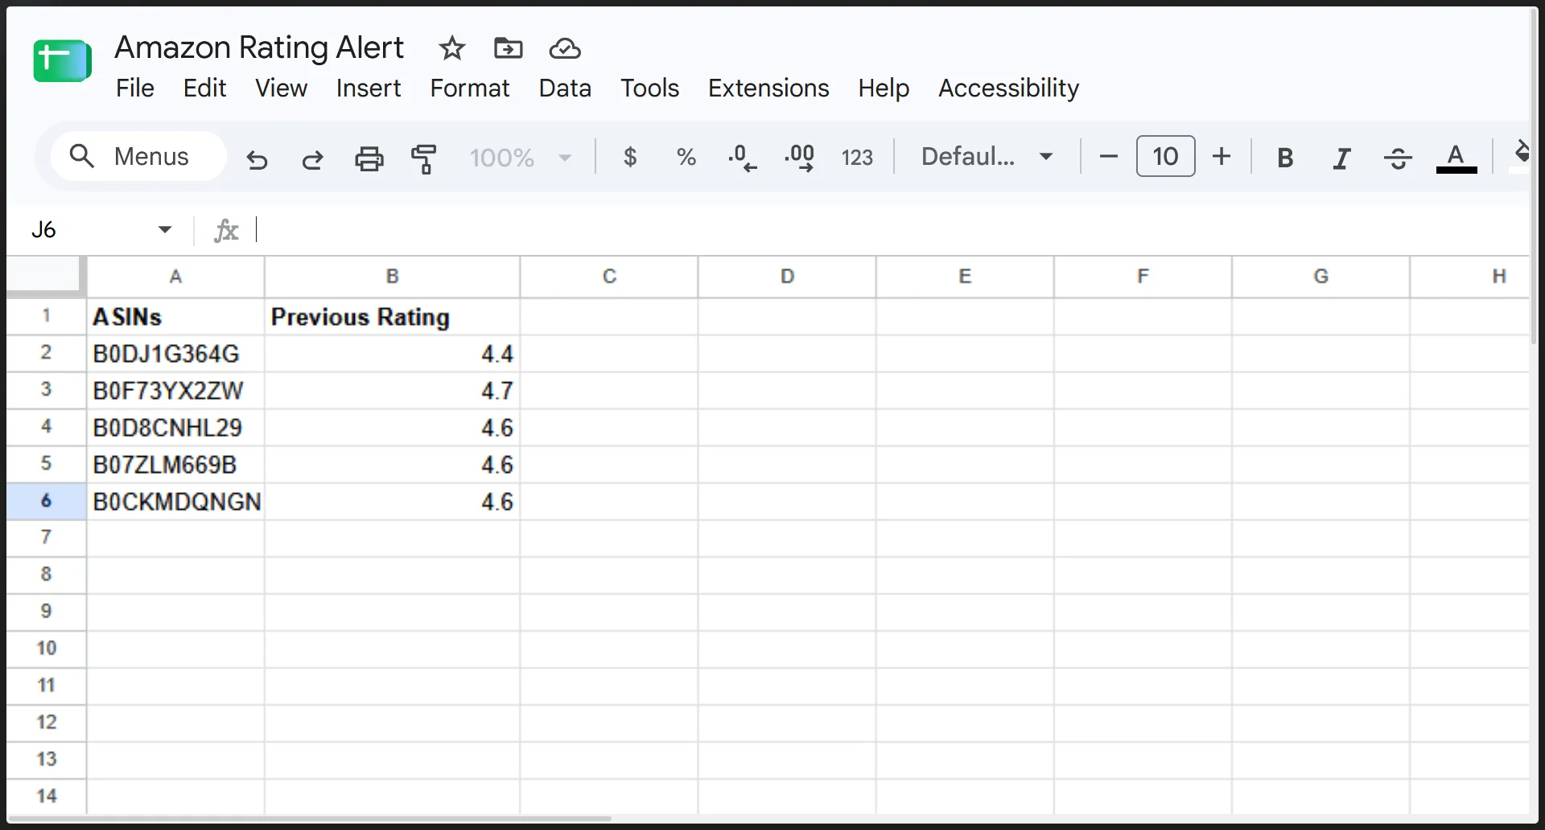Activate the paint format tool

(424, 158)
